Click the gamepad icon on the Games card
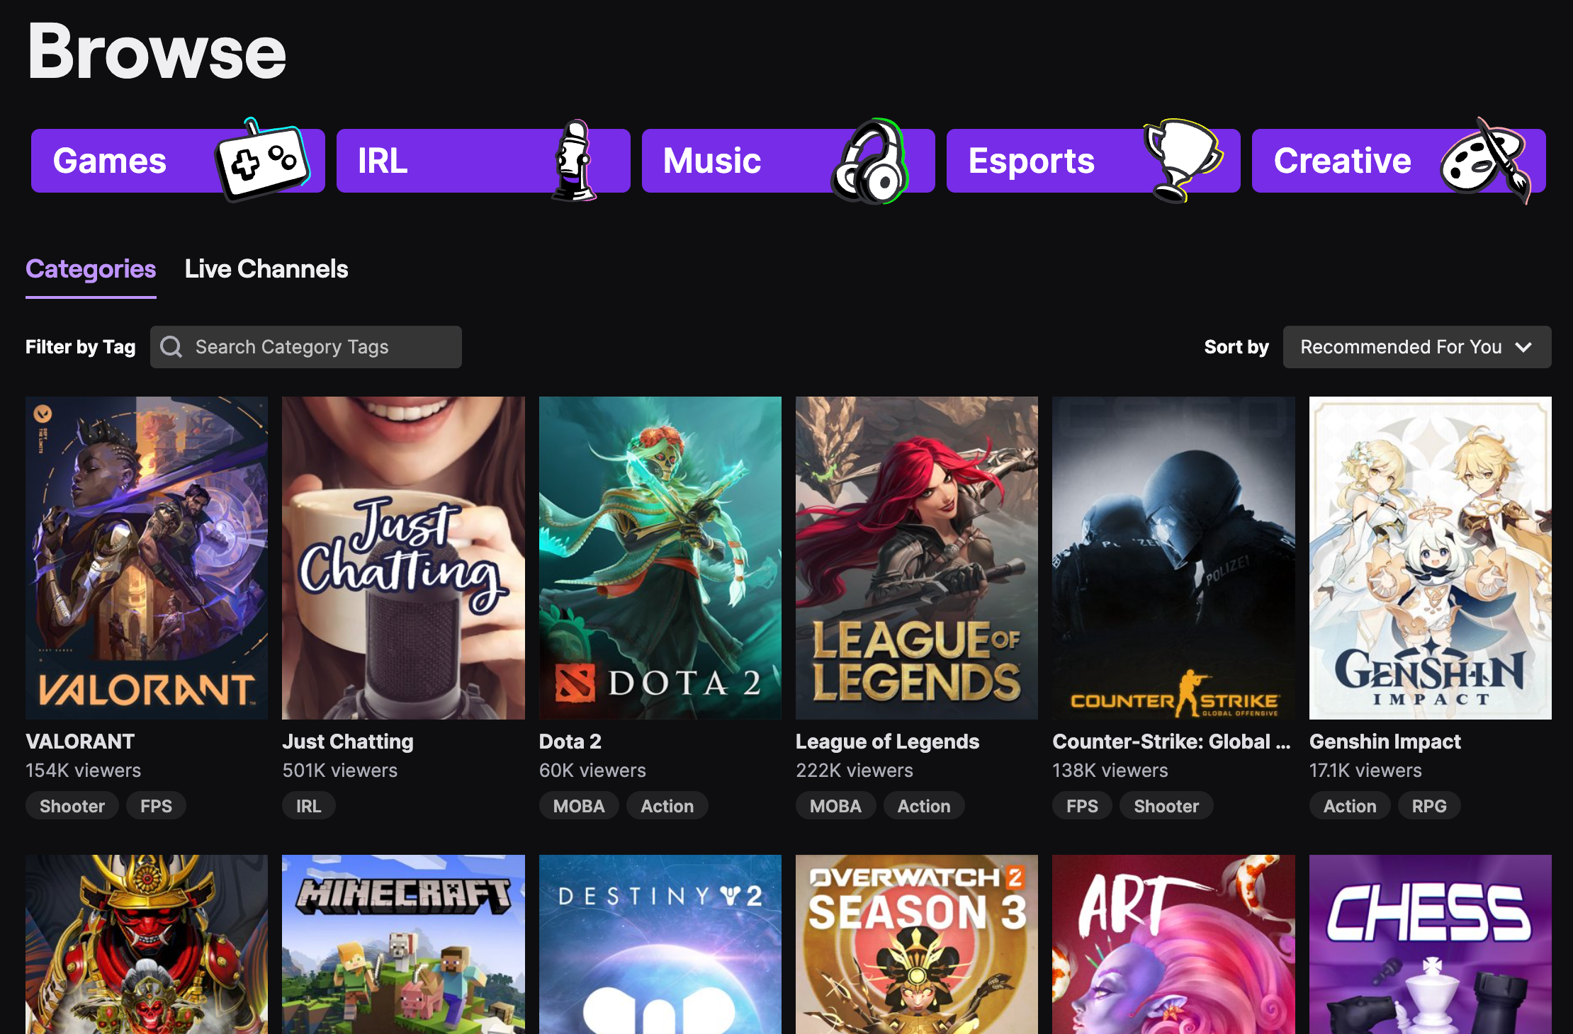Viewport: 1573px width, 1034px height. pos(263,159)
